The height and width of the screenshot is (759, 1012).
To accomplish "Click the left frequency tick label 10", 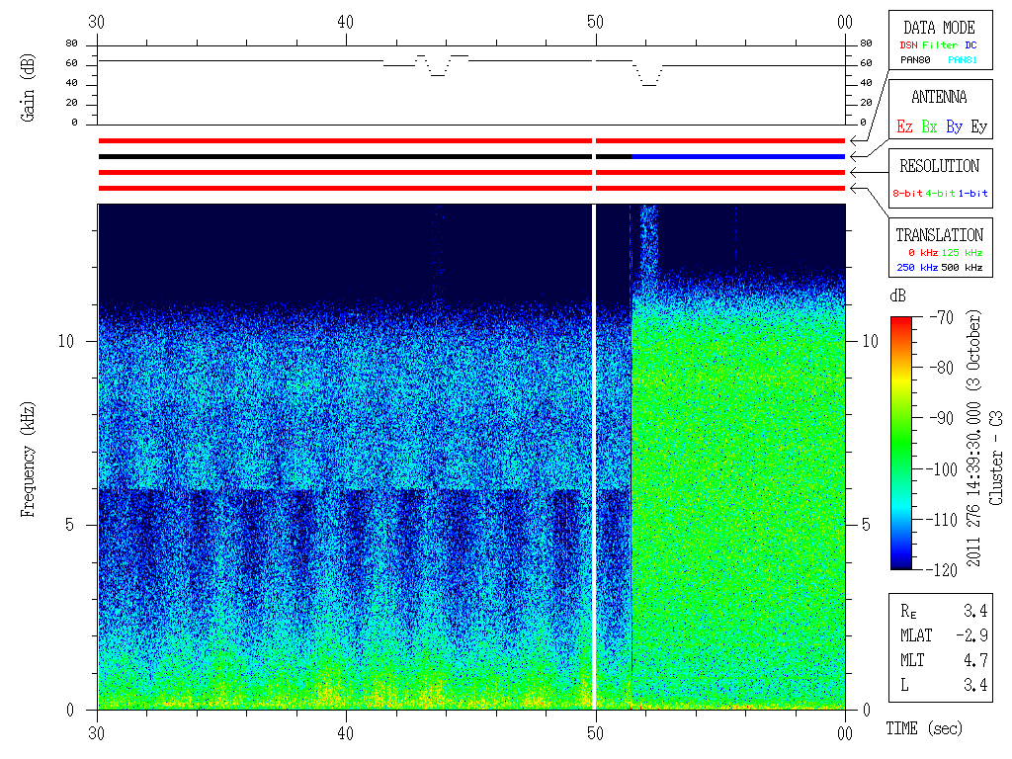I will (66, 341).
